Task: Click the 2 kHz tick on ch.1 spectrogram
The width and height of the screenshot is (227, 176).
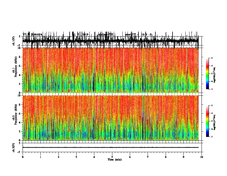Action: (x=20, y=84)
